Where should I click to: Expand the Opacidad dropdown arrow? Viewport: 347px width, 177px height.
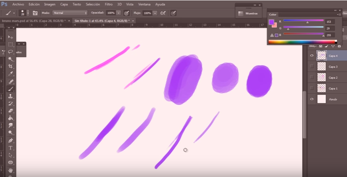pos(119,13)
